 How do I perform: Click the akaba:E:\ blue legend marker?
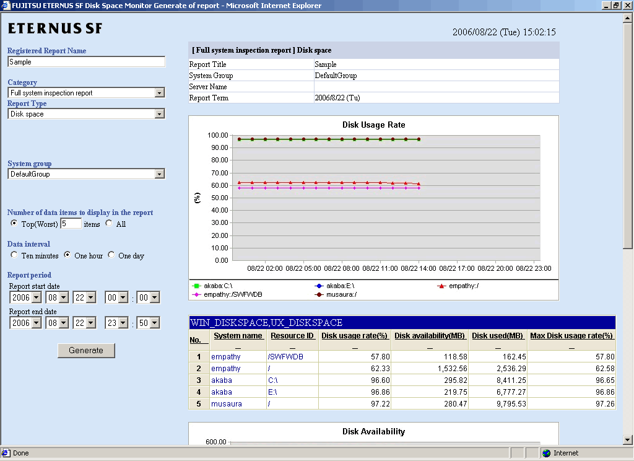coord(319,286)
